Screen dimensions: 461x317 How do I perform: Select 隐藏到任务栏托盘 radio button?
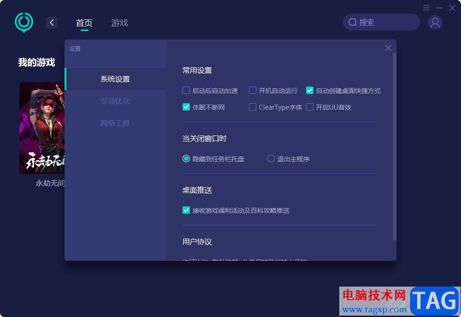coord(186,158)
